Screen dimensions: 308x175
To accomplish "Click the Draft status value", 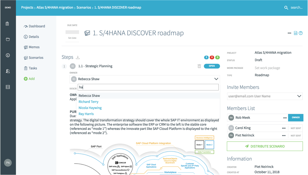I will coord(258,60).
